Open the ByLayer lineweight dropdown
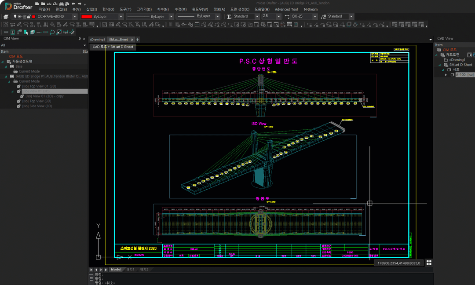This screenshot has width=475, height=285. pyautogui.click(x=218, y=17)
